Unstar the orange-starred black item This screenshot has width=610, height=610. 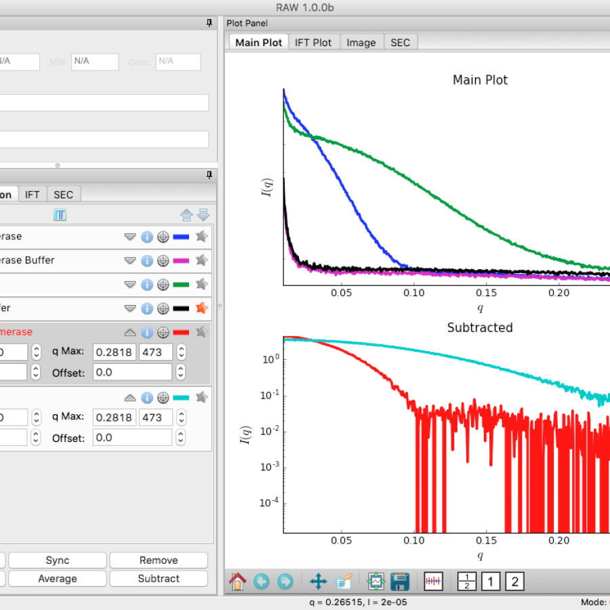click(201, 308)
